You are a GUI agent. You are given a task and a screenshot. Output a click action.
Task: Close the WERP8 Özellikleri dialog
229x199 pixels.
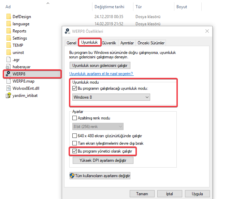tap(207, 31)
